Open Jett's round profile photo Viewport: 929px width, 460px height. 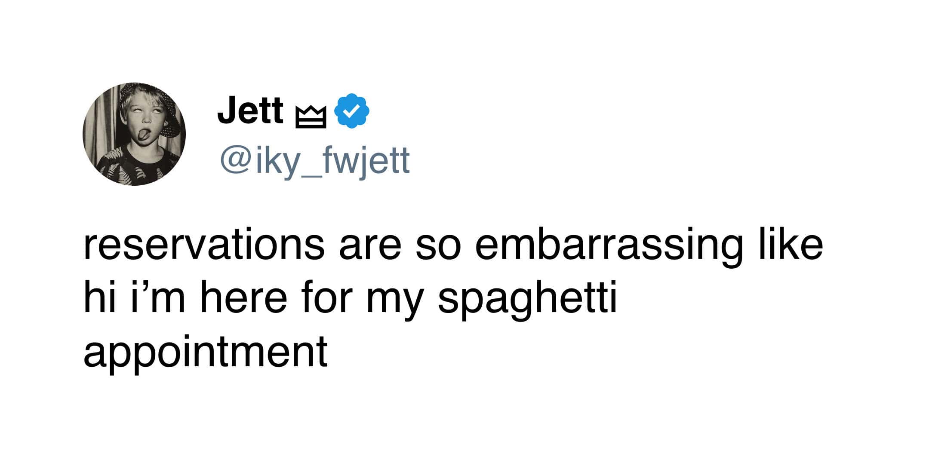(x=134, y=134)
